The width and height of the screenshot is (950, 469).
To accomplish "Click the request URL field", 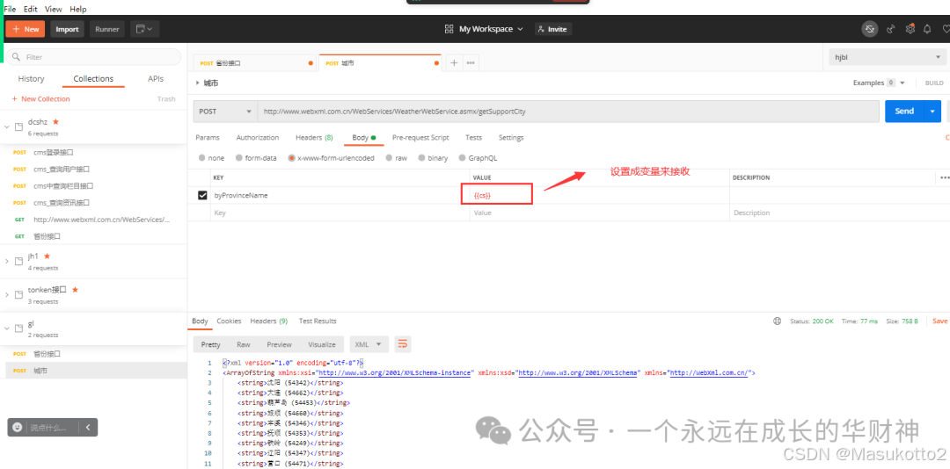I will click(568, 112).
